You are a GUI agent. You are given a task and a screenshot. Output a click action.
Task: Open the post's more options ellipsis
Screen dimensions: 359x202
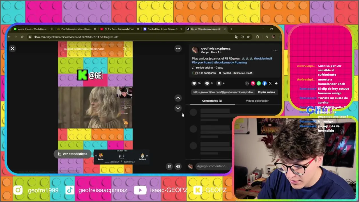pos(275,50)
